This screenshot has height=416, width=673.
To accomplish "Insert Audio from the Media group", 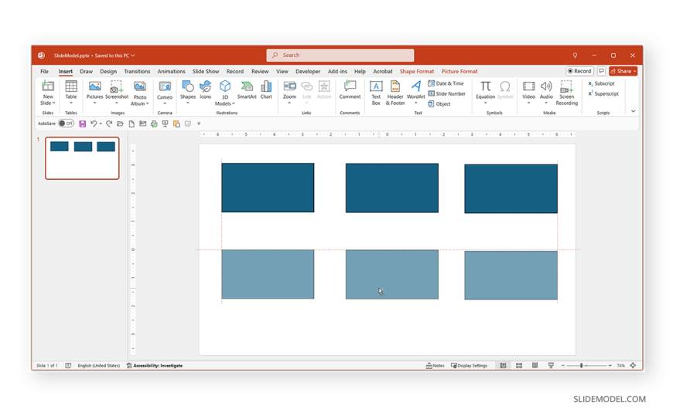I will click(x=546, y=93).
